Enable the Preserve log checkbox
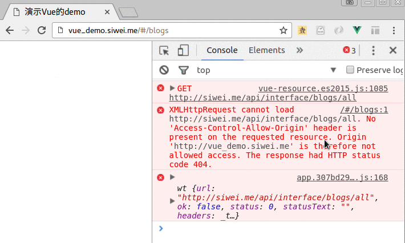Viewport: 405px width, 243px height. tap(350, 70)
